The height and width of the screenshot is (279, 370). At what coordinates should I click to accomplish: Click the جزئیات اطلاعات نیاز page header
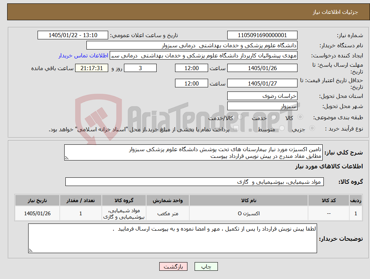click(335, 12)
